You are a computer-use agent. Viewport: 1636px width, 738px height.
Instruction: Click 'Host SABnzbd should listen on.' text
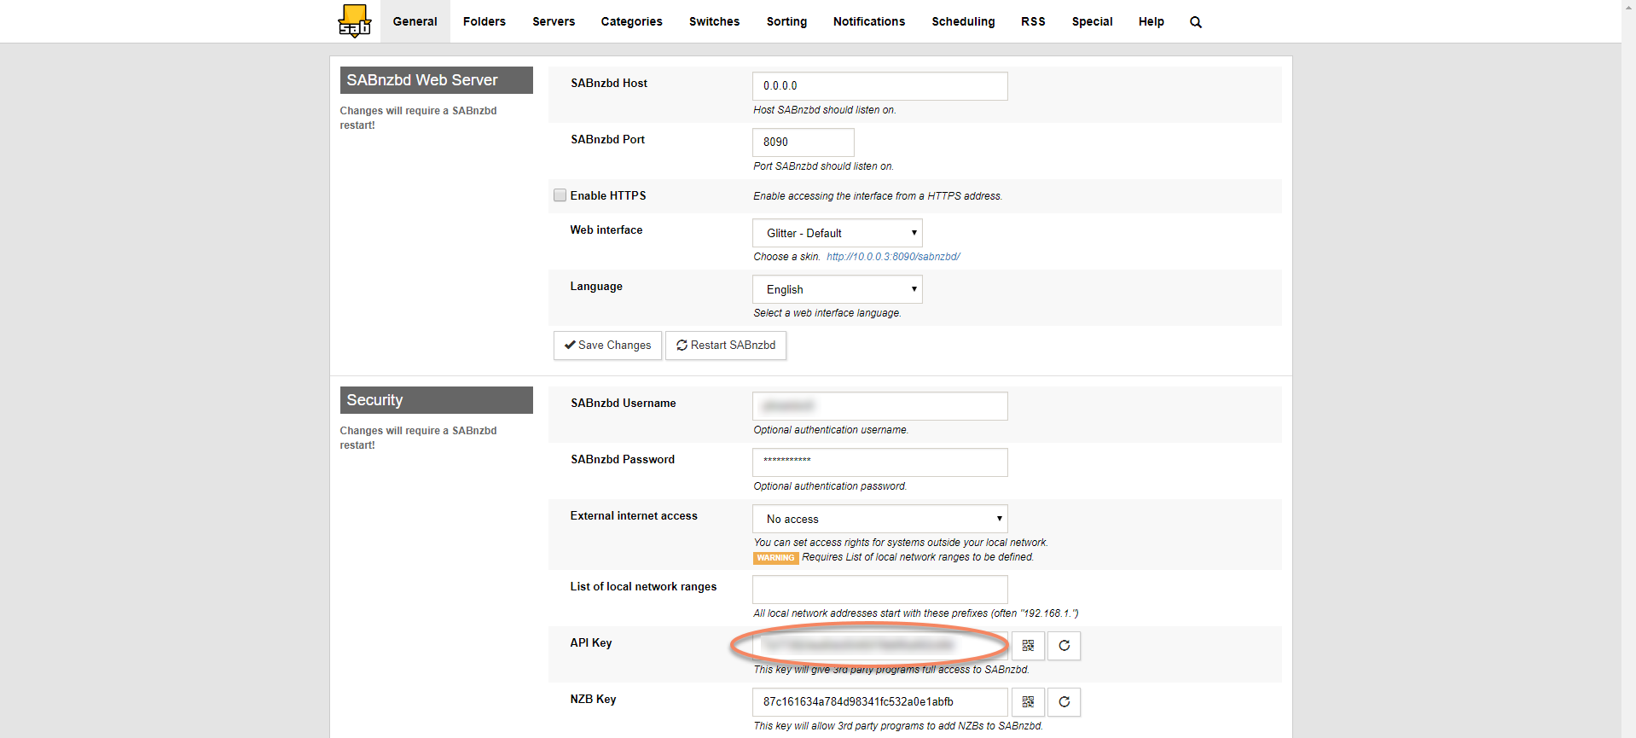825,110
